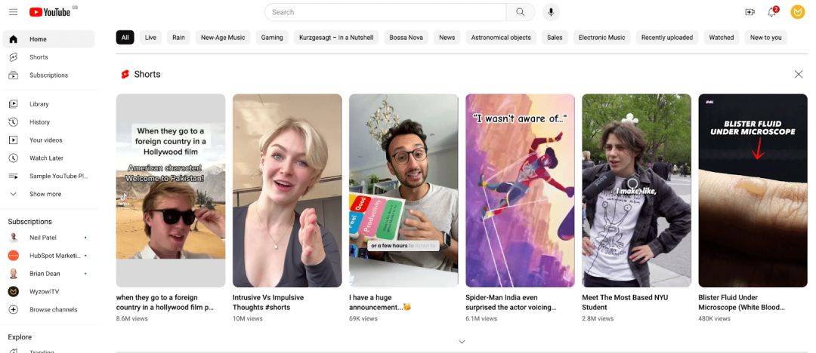Viewport: 816px width, 353px height.
Task: Open the create video camera icon
Action: 750,12
